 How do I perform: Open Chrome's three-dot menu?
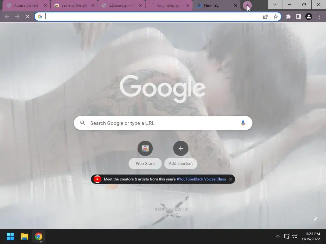point(319,17)
